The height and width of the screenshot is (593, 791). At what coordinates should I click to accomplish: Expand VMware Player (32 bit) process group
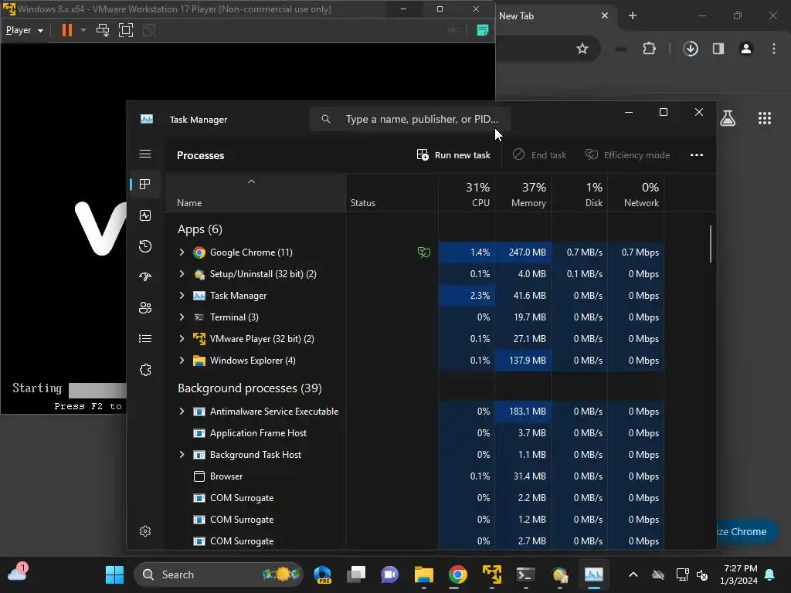point(182,339)
